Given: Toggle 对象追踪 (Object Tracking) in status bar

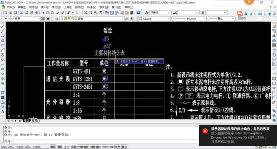Looking at the screenshot, I should click(x=95, y=147).
